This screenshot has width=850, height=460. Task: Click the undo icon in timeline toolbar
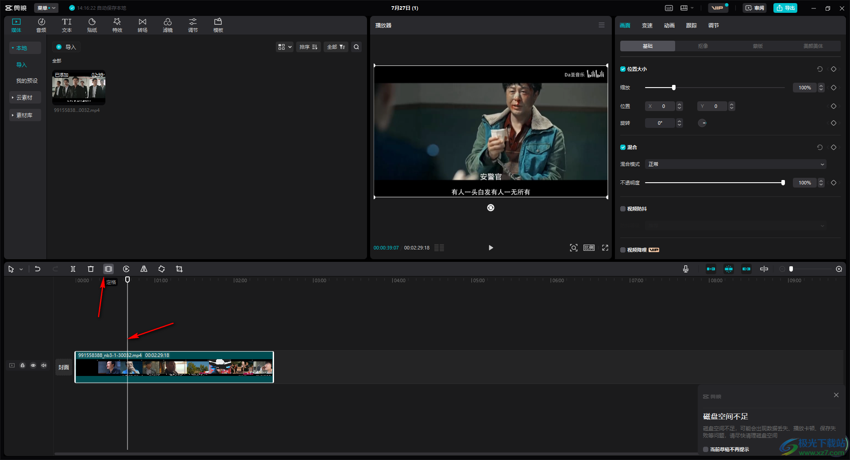[x=38, y=269]
